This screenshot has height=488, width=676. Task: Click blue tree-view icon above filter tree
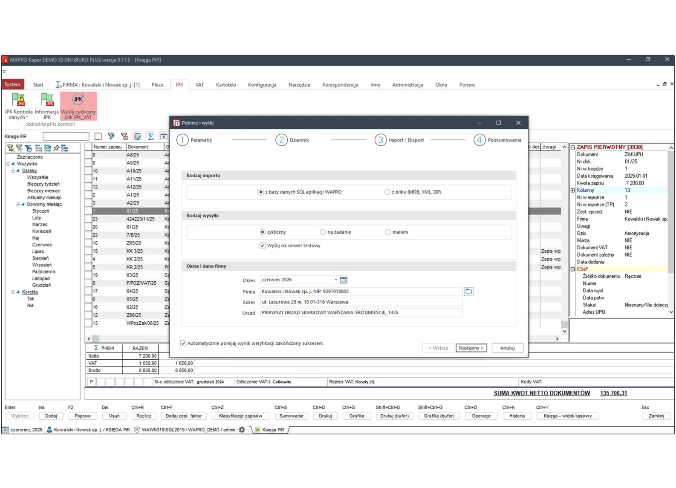65,148
